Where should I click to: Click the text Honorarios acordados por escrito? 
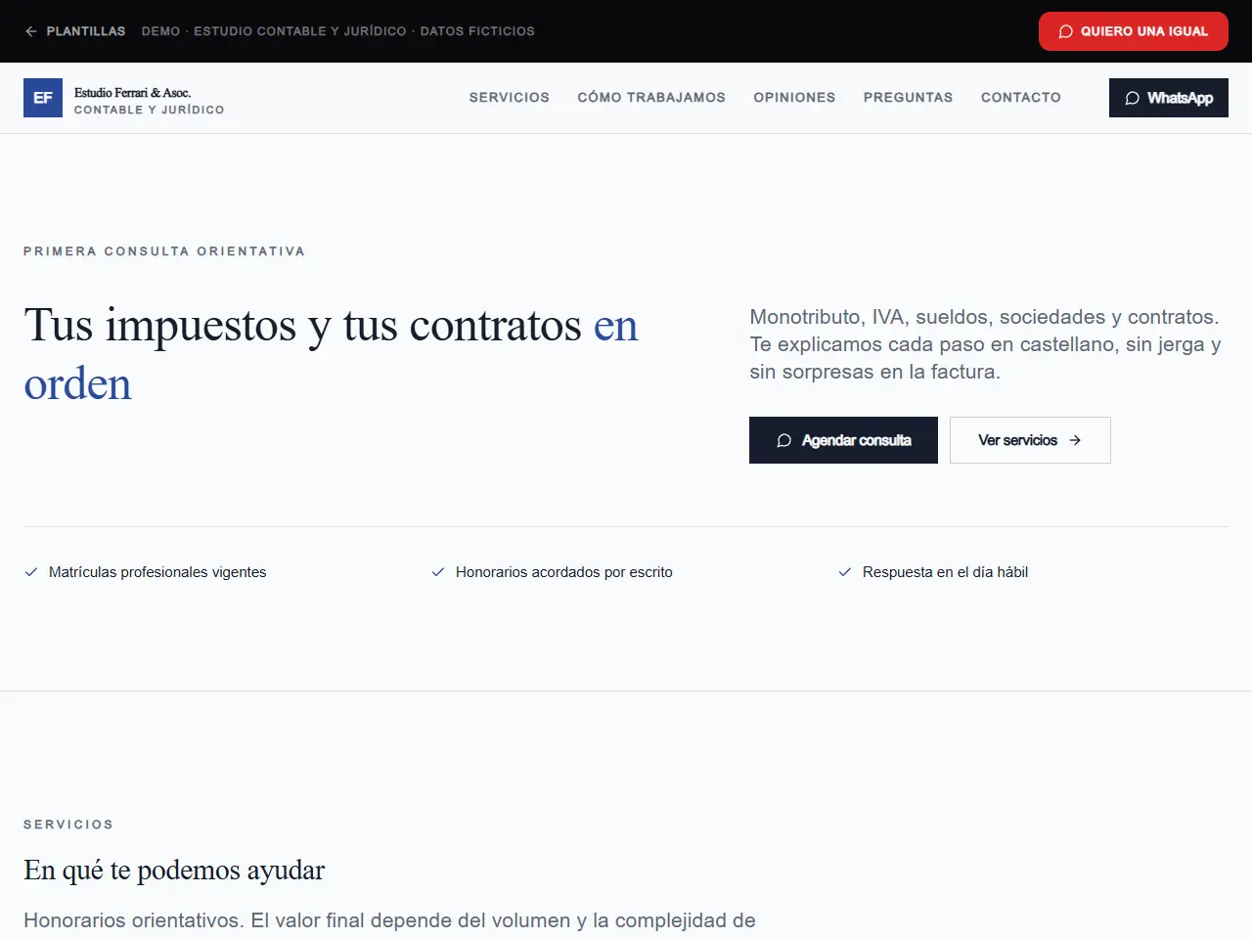click(x=564, y=572)
